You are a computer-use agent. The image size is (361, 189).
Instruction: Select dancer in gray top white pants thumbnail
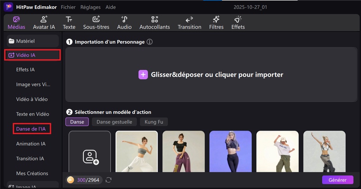coord(137,152)
